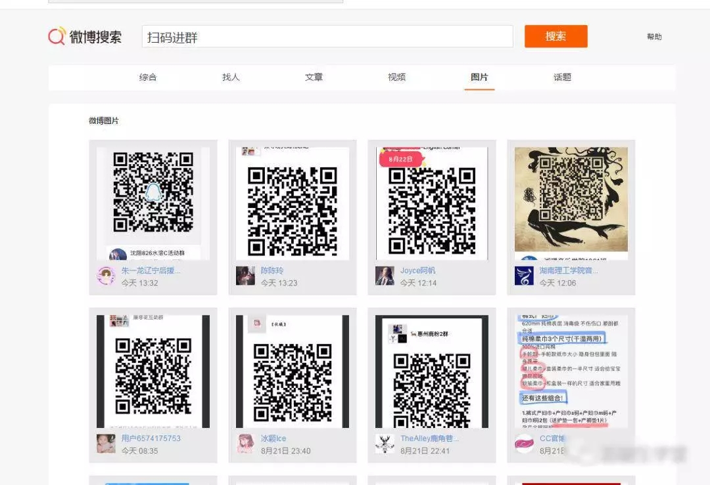This screenshot has height=485, width=710.
Task: Open QR image posted by 陈陈玲
Action: pyautogui.click(x=293, y=203)
